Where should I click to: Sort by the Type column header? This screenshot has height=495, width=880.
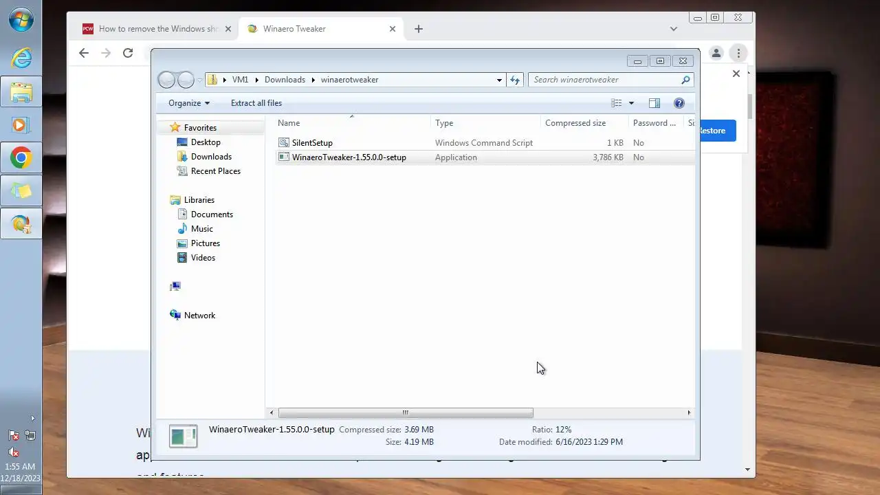486,123
